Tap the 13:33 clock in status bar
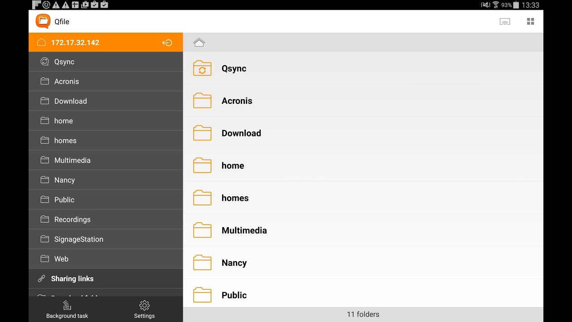 click(530, 5)
